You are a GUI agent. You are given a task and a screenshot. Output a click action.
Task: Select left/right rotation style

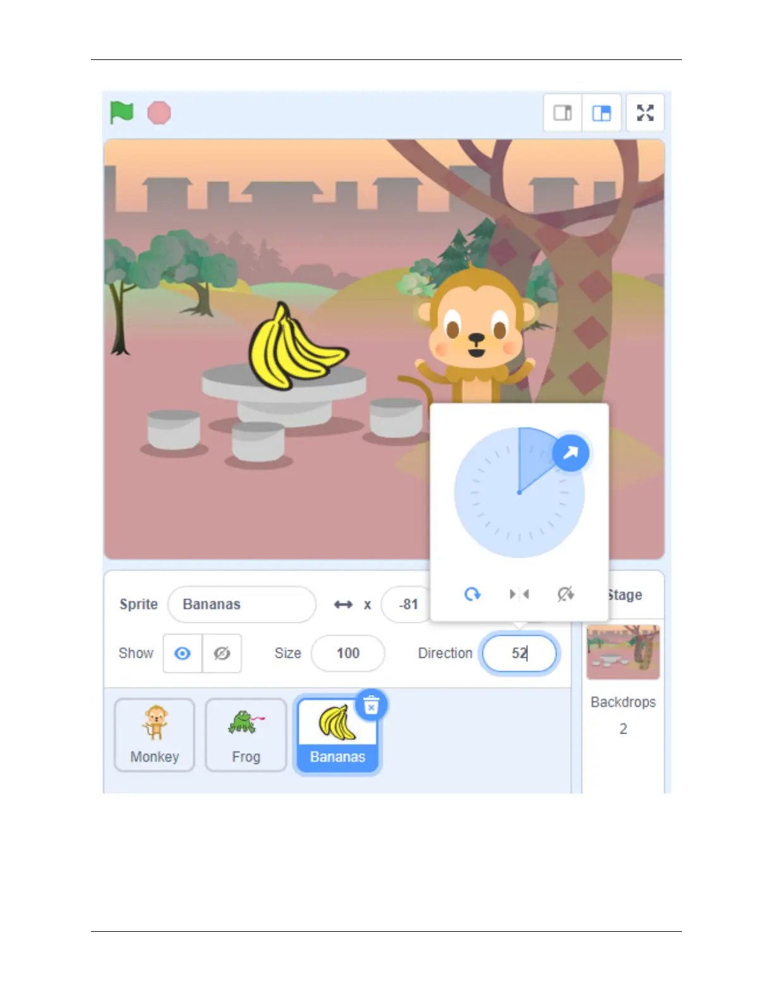click(x=519, y=594)
